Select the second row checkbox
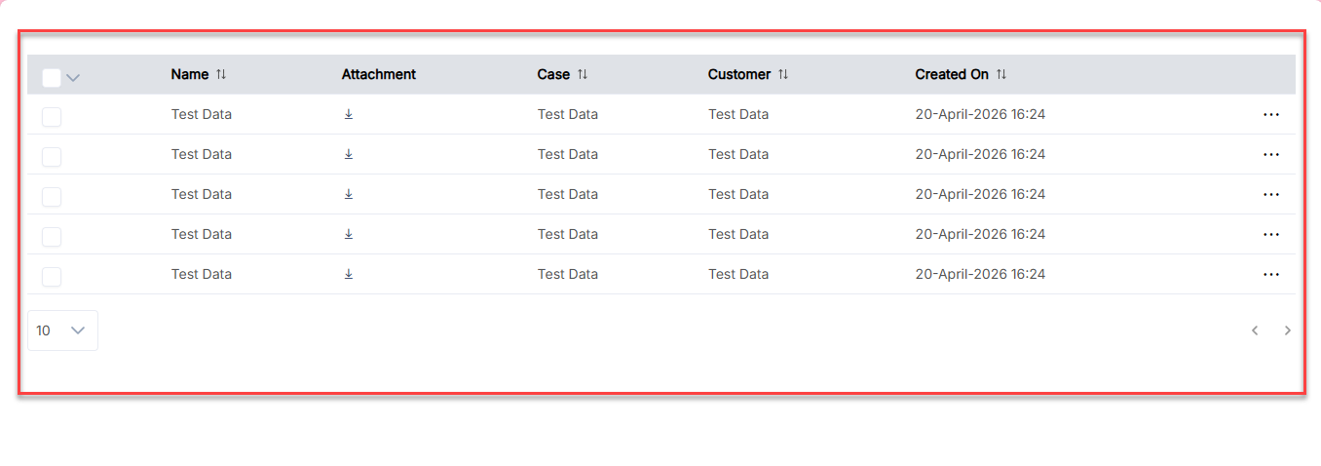Screen dimensions: 1321x466 [x=52, y=157]
